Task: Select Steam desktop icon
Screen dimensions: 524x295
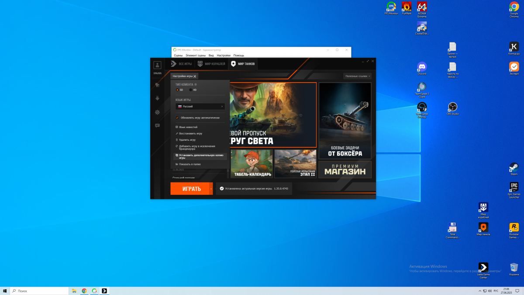Action: pyautogui.click(x=514, y=169)
